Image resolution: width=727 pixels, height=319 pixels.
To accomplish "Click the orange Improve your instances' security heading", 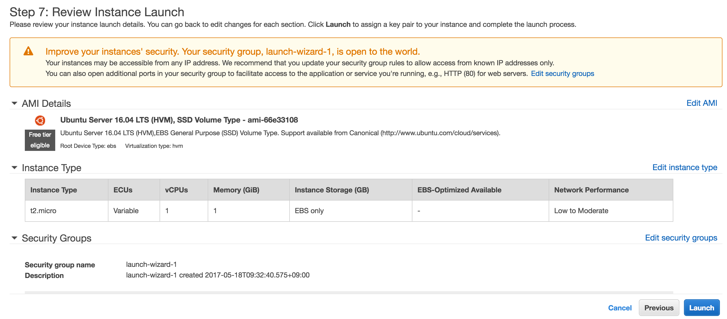I will coord(233,51).
